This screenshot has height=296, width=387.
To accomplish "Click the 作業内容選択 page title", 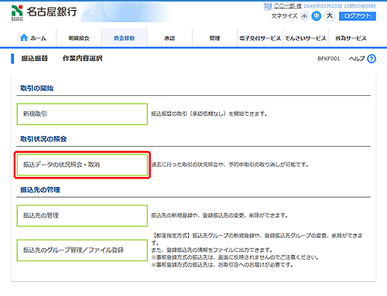I will coord(83,59).
